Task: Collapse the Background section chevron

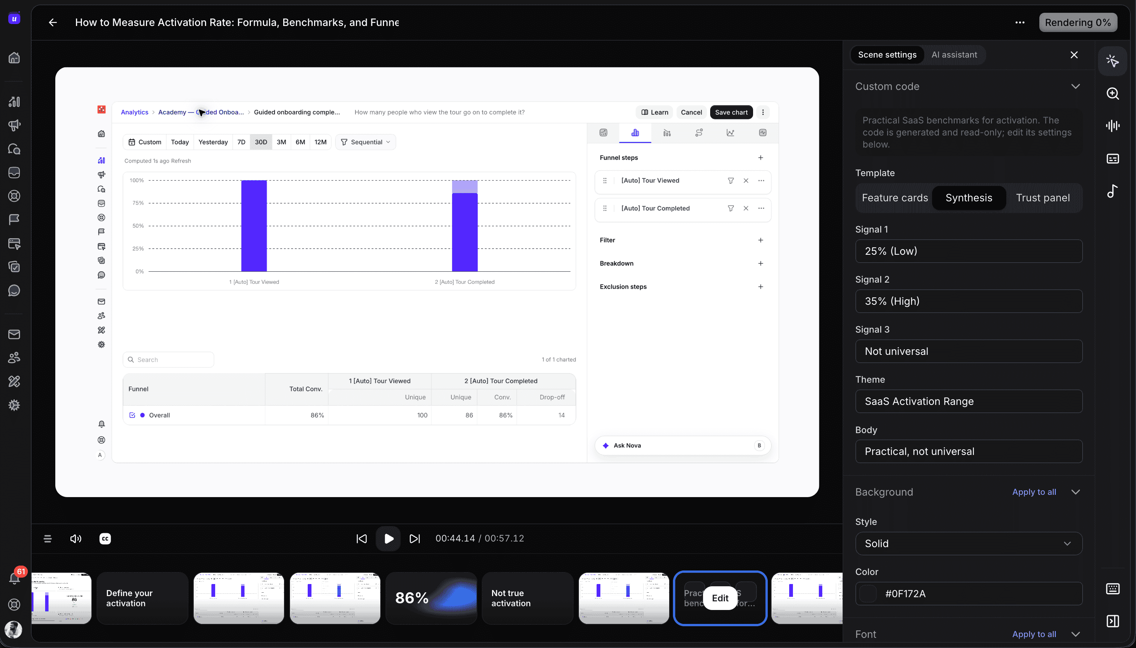Action: 1075,492
